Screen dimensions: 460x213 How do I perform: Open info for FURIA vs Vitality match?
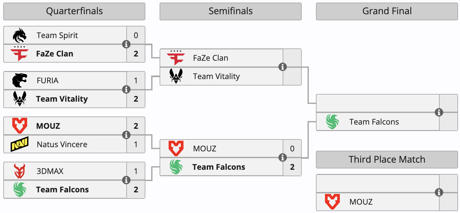126,89
